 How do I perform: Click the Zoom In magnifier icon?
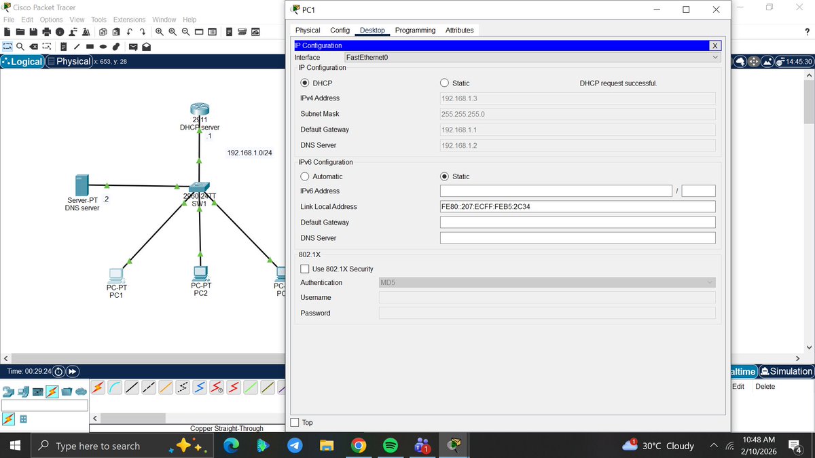pyautogui.click(x=159, y=32)
